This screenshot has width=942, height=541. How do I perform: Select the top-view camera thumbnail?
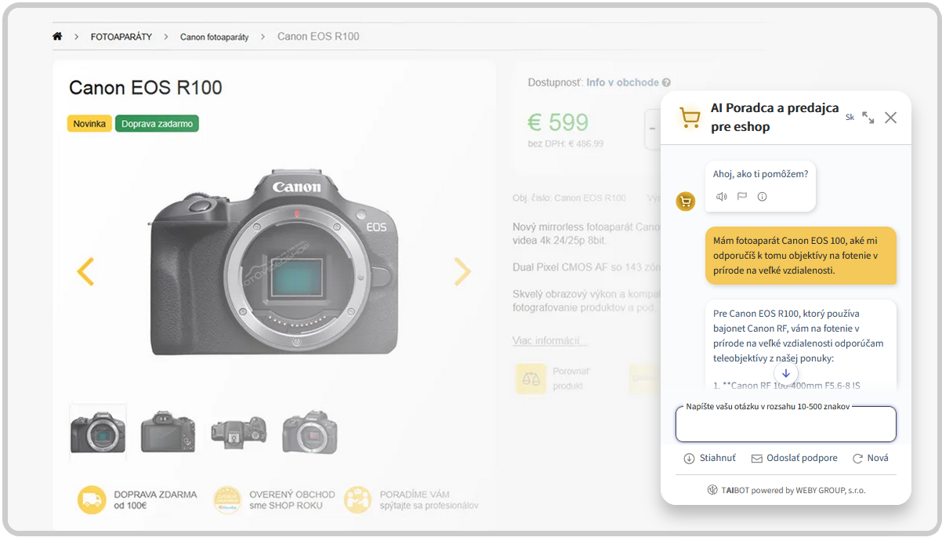pos(239,431)
